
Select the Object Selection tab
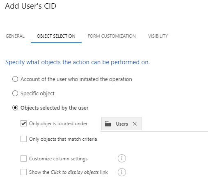56,36
